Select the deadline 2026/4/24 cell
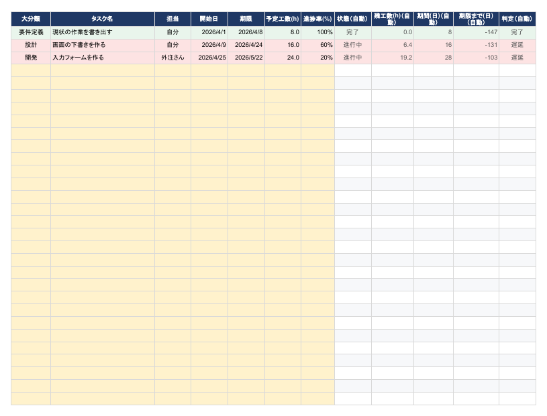 pyautogui.click(x=246, y=46)
